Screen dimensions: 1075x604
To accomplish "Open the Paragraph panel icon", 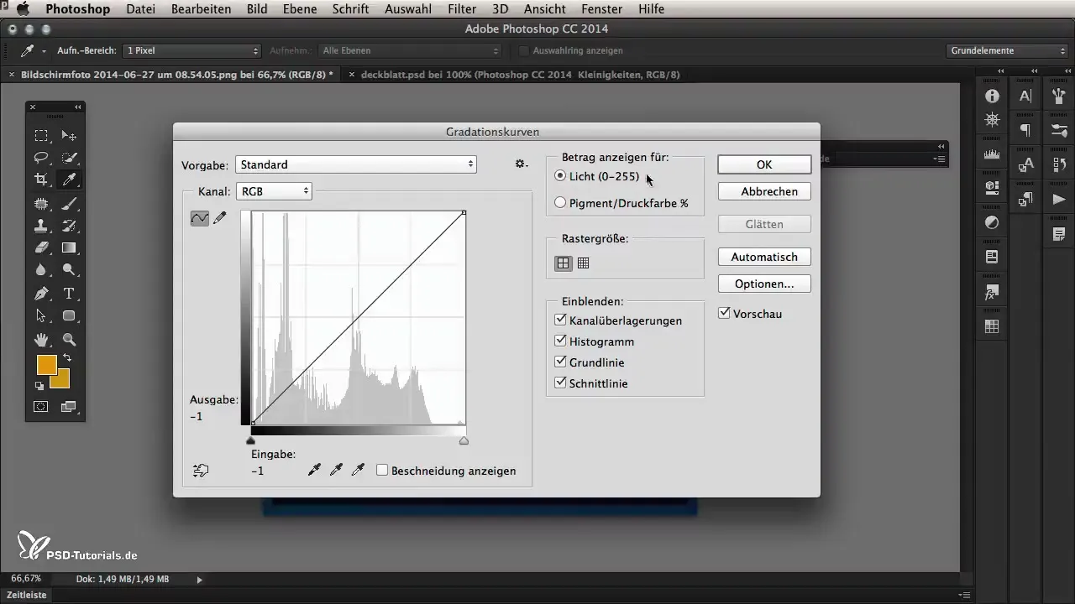I will tap(1025, 130).
